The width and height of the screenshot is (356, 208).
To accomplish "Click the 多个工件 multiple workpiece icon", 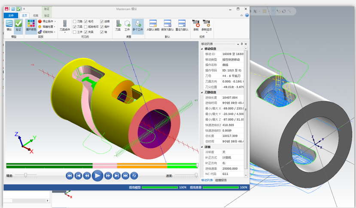I will pyautogui.click(x=138, y=25).
